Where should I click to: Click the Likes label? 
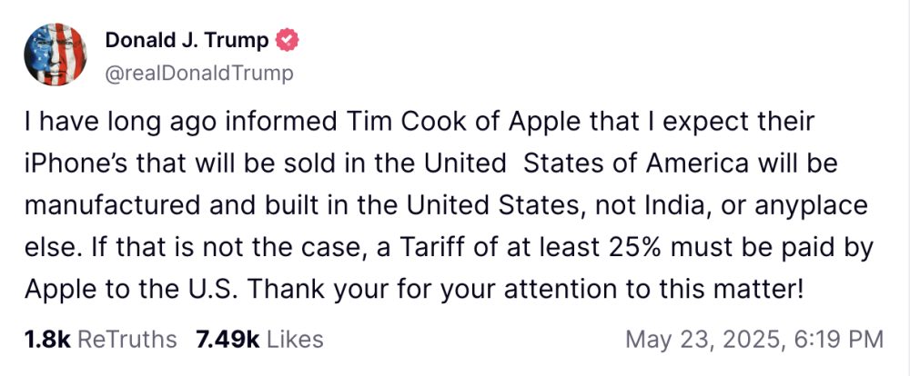point(294,340)
